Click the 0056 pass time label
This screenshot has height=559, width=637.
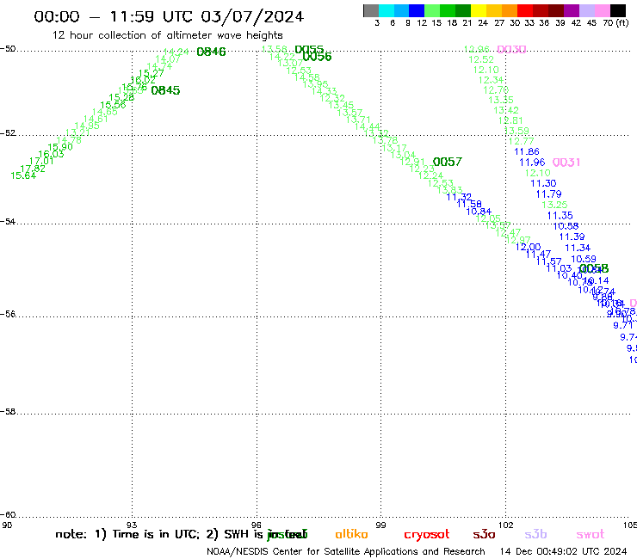[x=317, y=57]
